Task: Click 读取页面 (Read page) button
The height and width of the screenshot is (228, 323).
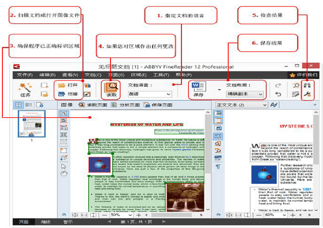Action: coord(93,105)
